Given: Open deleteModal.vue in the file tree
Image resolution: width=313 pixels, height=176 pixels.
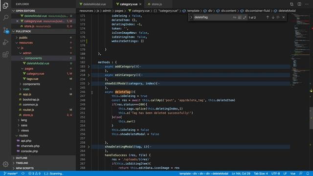Looking at the screenshot, I should point(38,63).
